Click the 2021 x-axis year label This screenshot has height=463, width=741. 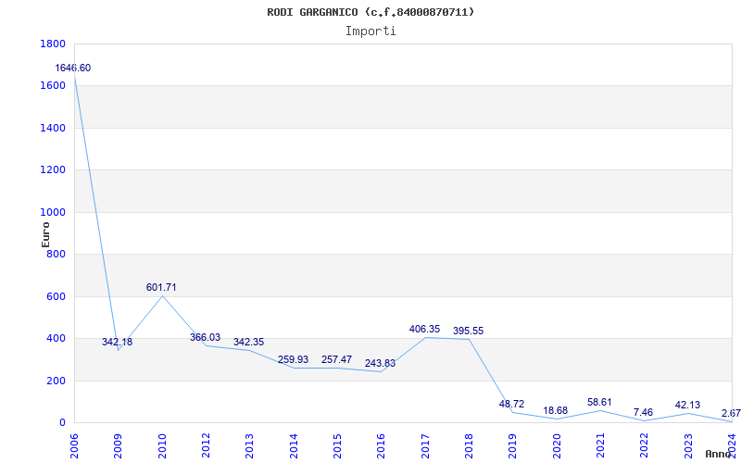pos(600,446)
